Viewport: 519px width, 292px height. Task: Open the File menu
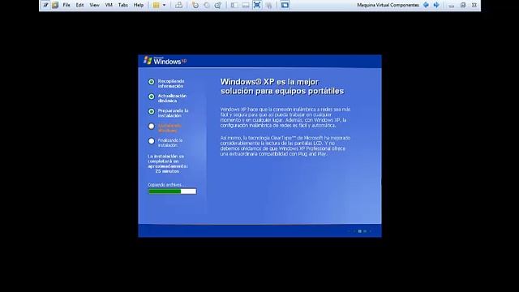click(66, 5)
